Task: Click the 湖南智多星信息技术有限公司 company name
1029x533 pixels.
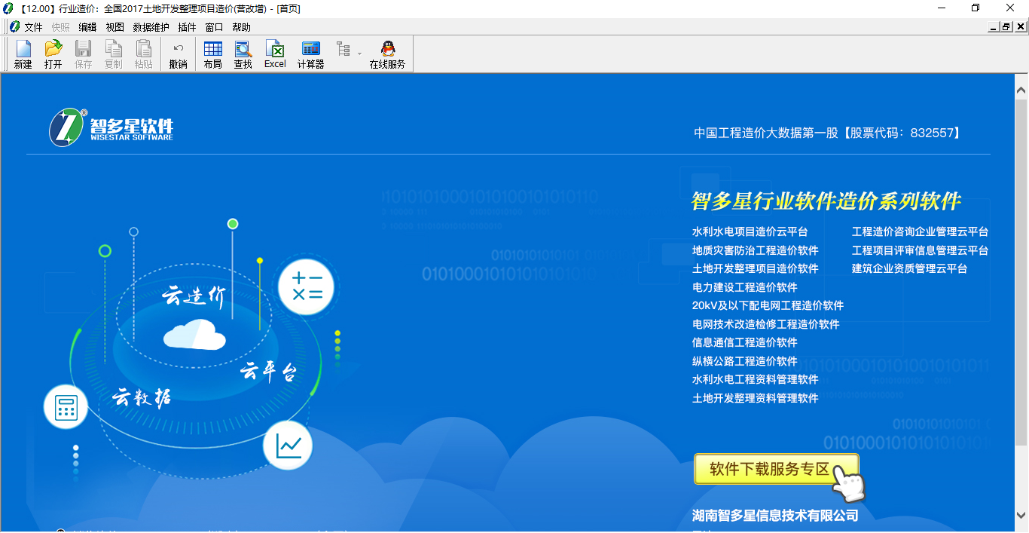Action: 775,516
